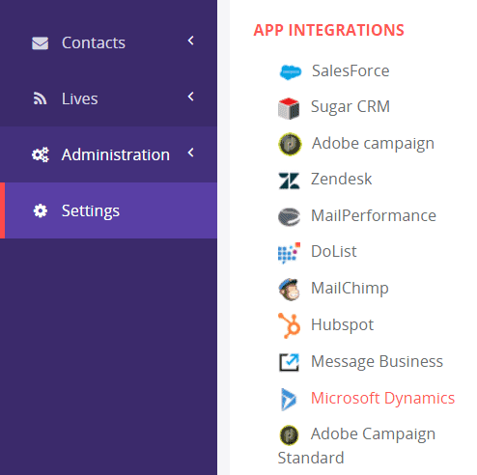Click the Zendesk logo icon
The image size is (477, 475).
[x=289, y=181]
